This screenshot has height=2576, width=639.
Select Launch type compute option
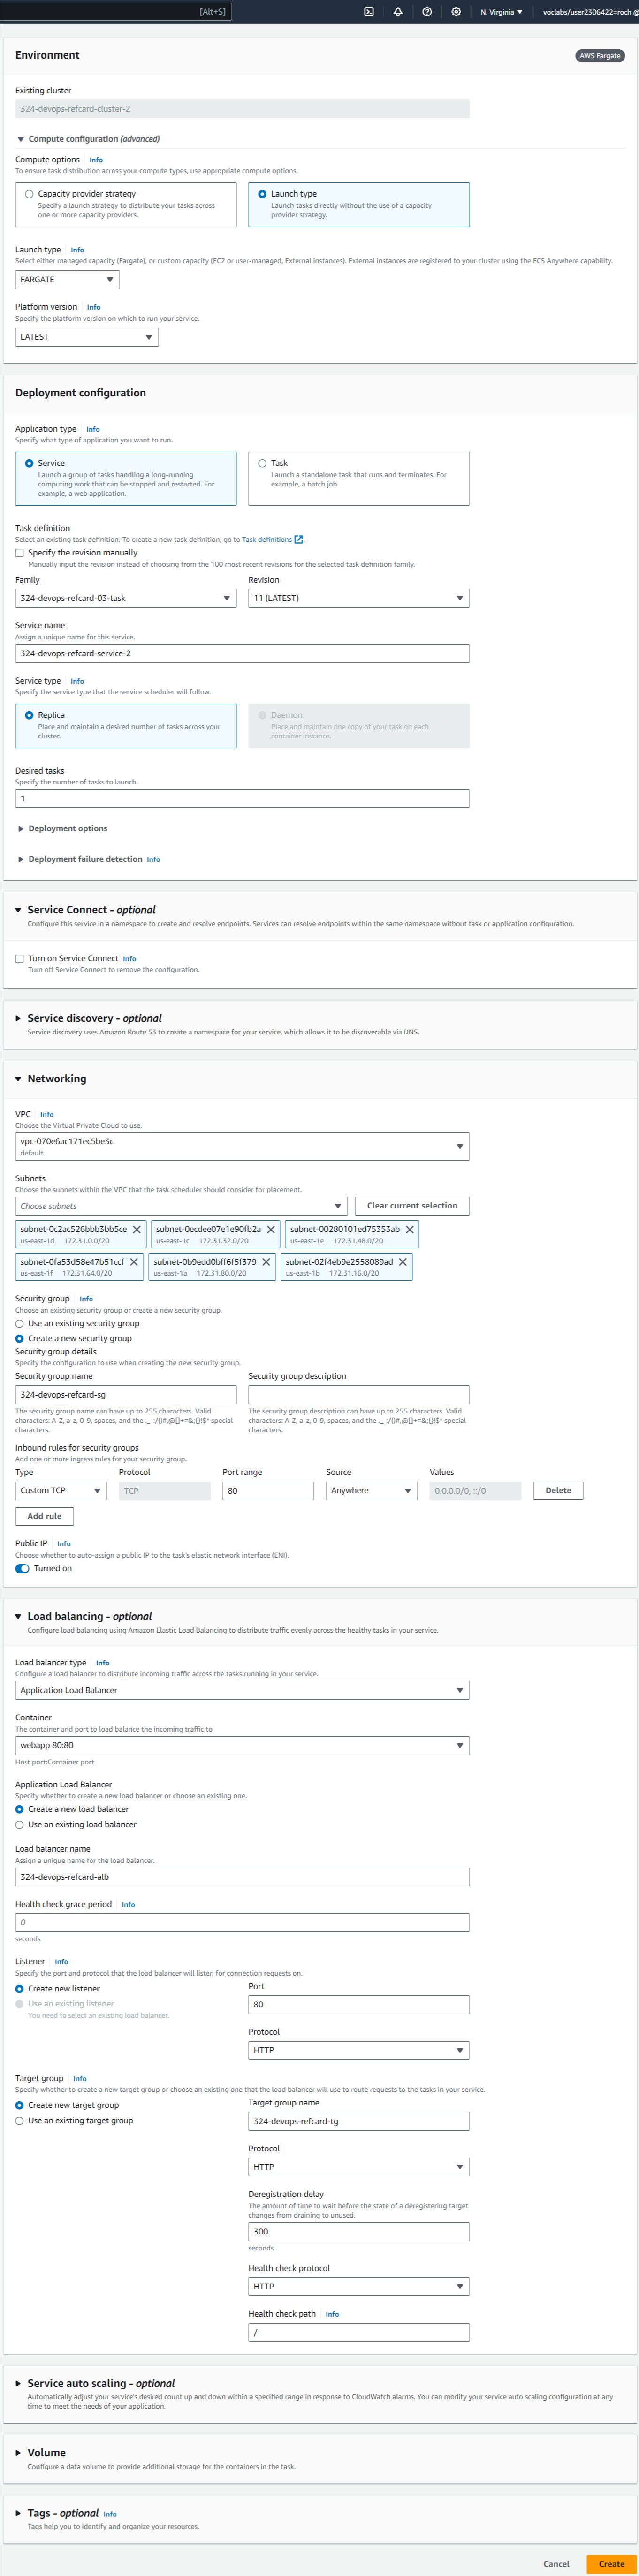point(262,194)
